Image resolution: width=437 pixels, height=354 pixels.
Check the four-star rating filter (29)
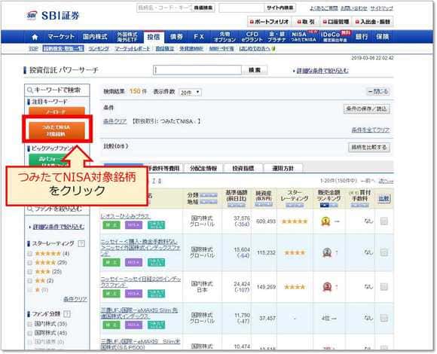pos(30,263)
